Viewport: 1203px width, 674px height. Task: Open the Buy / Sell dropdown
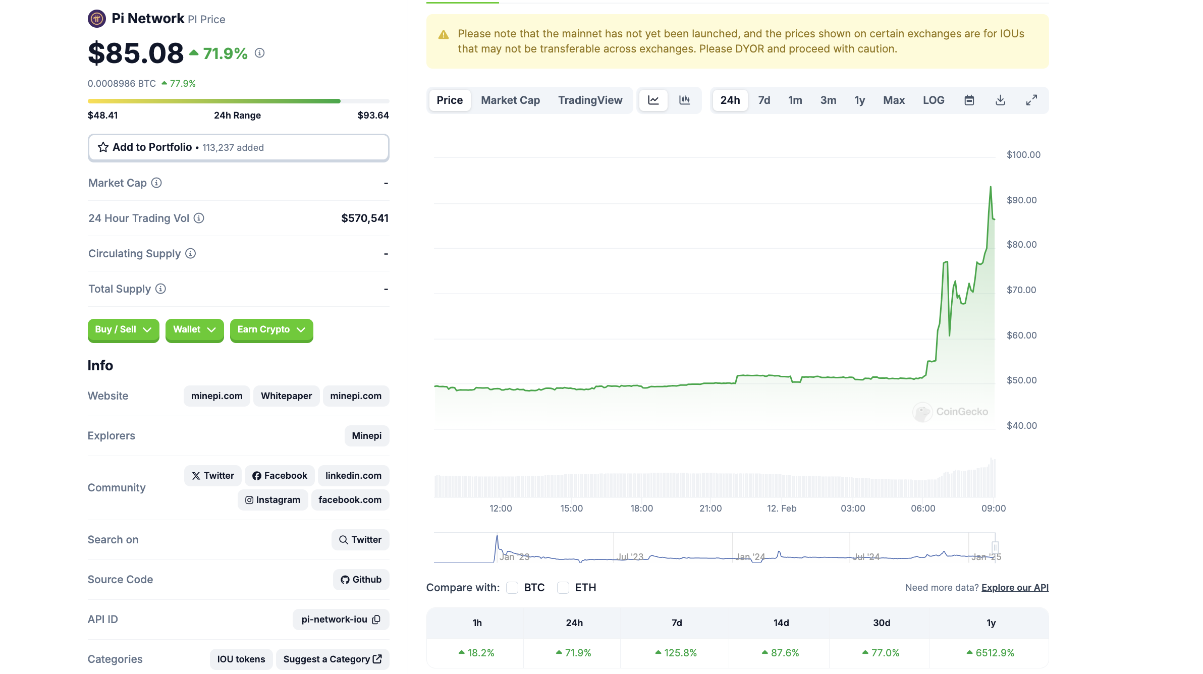123,330
